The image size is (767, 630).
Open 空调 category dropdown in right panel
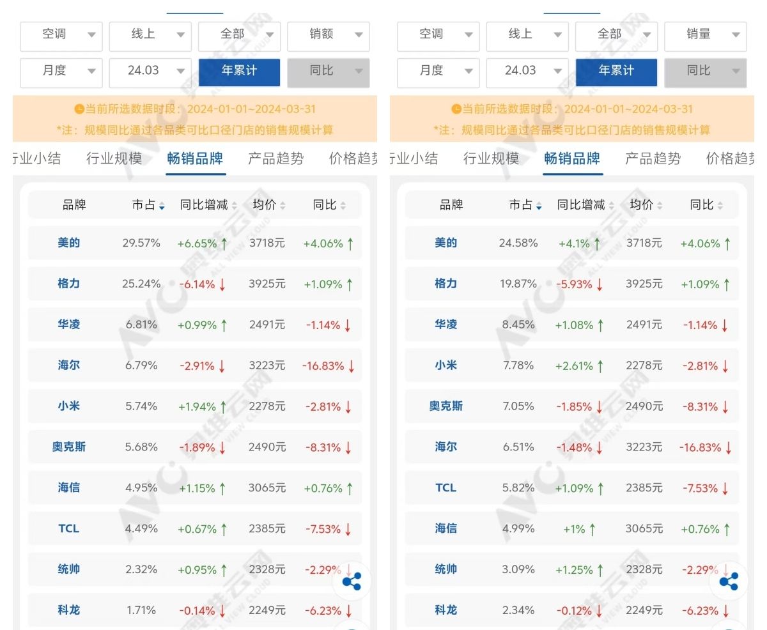click(438, 36)
